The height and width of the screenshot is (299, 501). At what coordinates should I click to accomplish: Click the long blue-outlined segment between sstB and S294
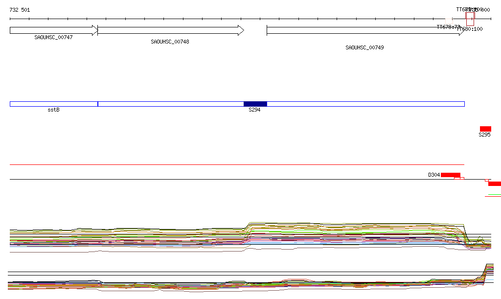click(171, 104)
